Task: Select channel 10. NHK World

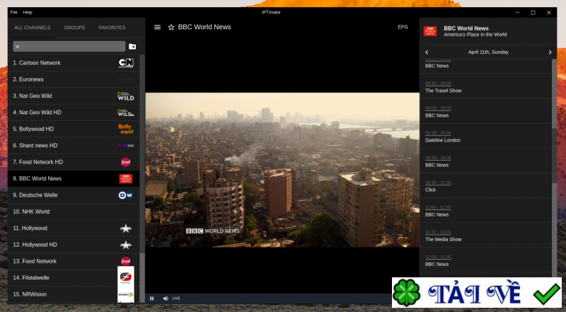Action: click(74, 212)
